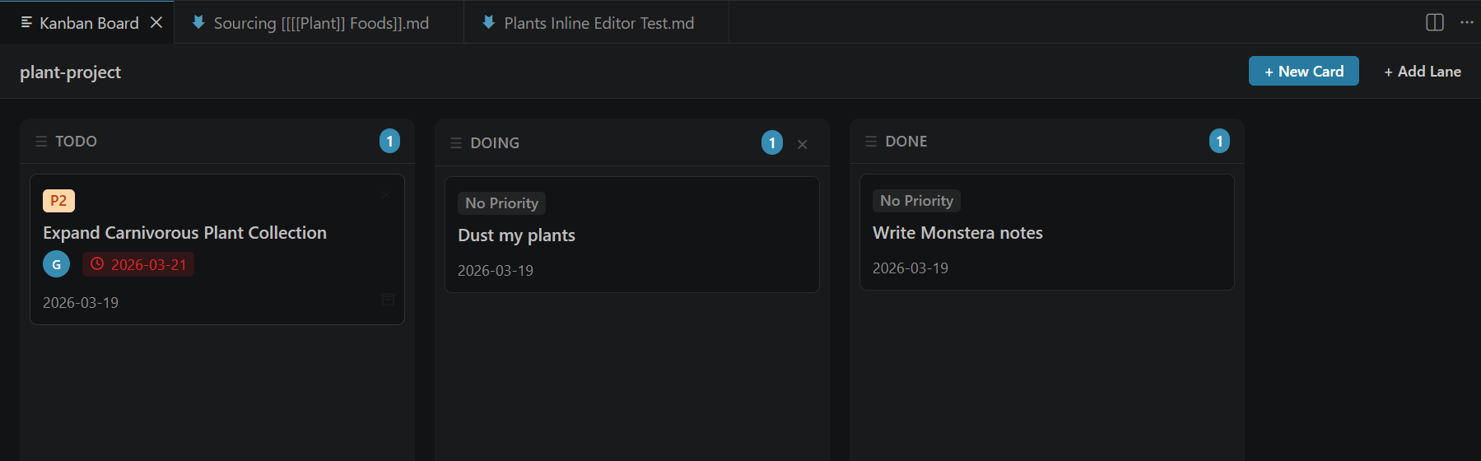Click the P2 priority tag
1481x461 pixels.
pyautogui.click(x=58, y=201)
